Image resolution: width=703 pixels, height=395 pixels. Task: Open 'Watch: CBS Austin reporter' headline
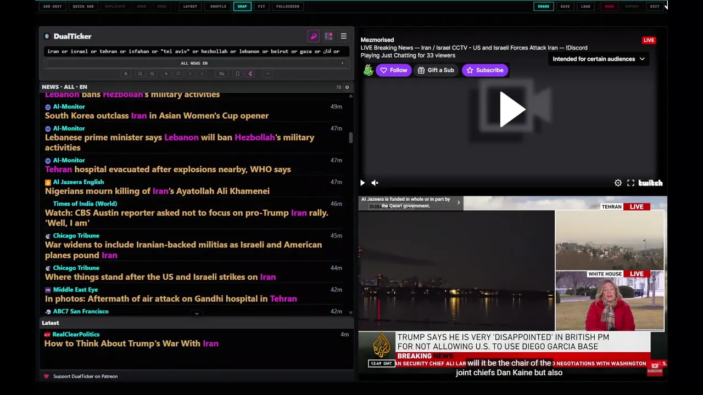(186, 218)
